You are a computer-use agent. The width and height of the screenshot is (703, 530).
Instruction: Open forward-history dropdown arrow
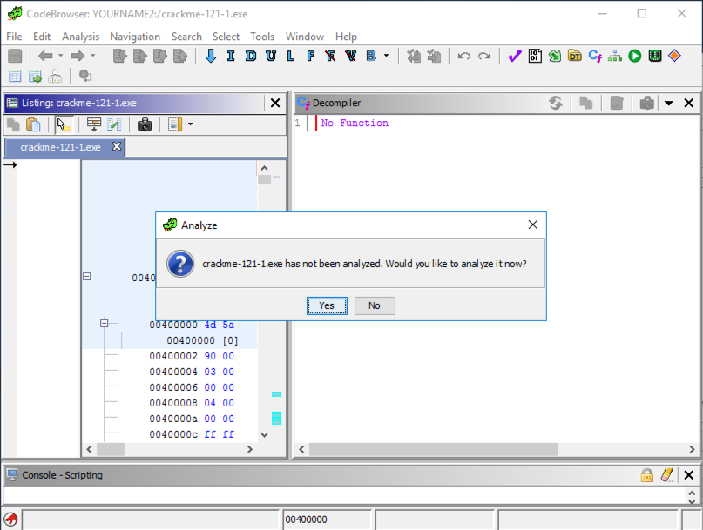coord(93,56)
